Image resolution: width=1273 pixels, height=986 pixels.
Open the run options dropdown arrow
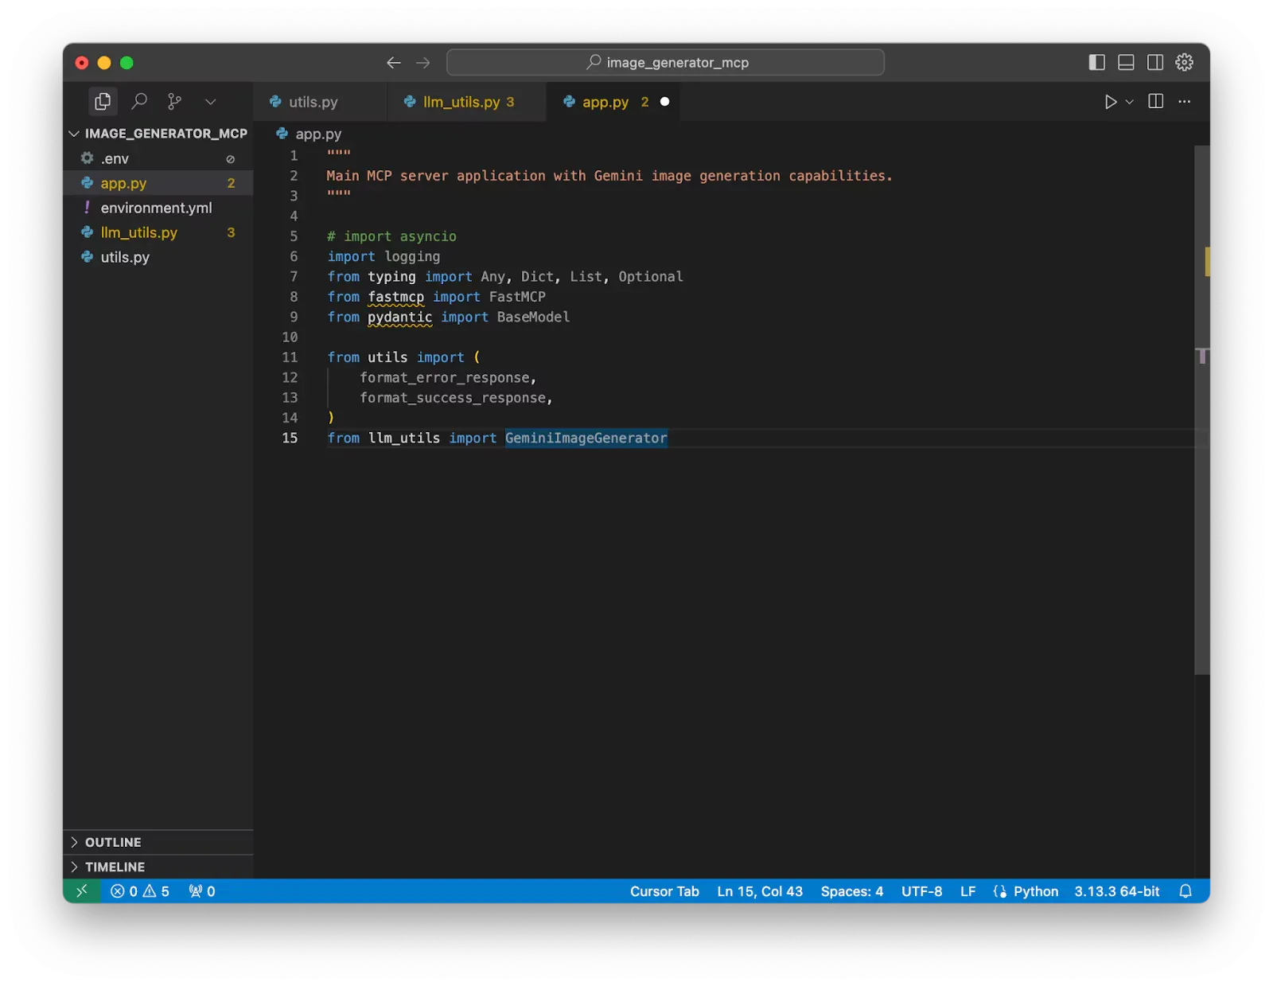pos(1129,102)
